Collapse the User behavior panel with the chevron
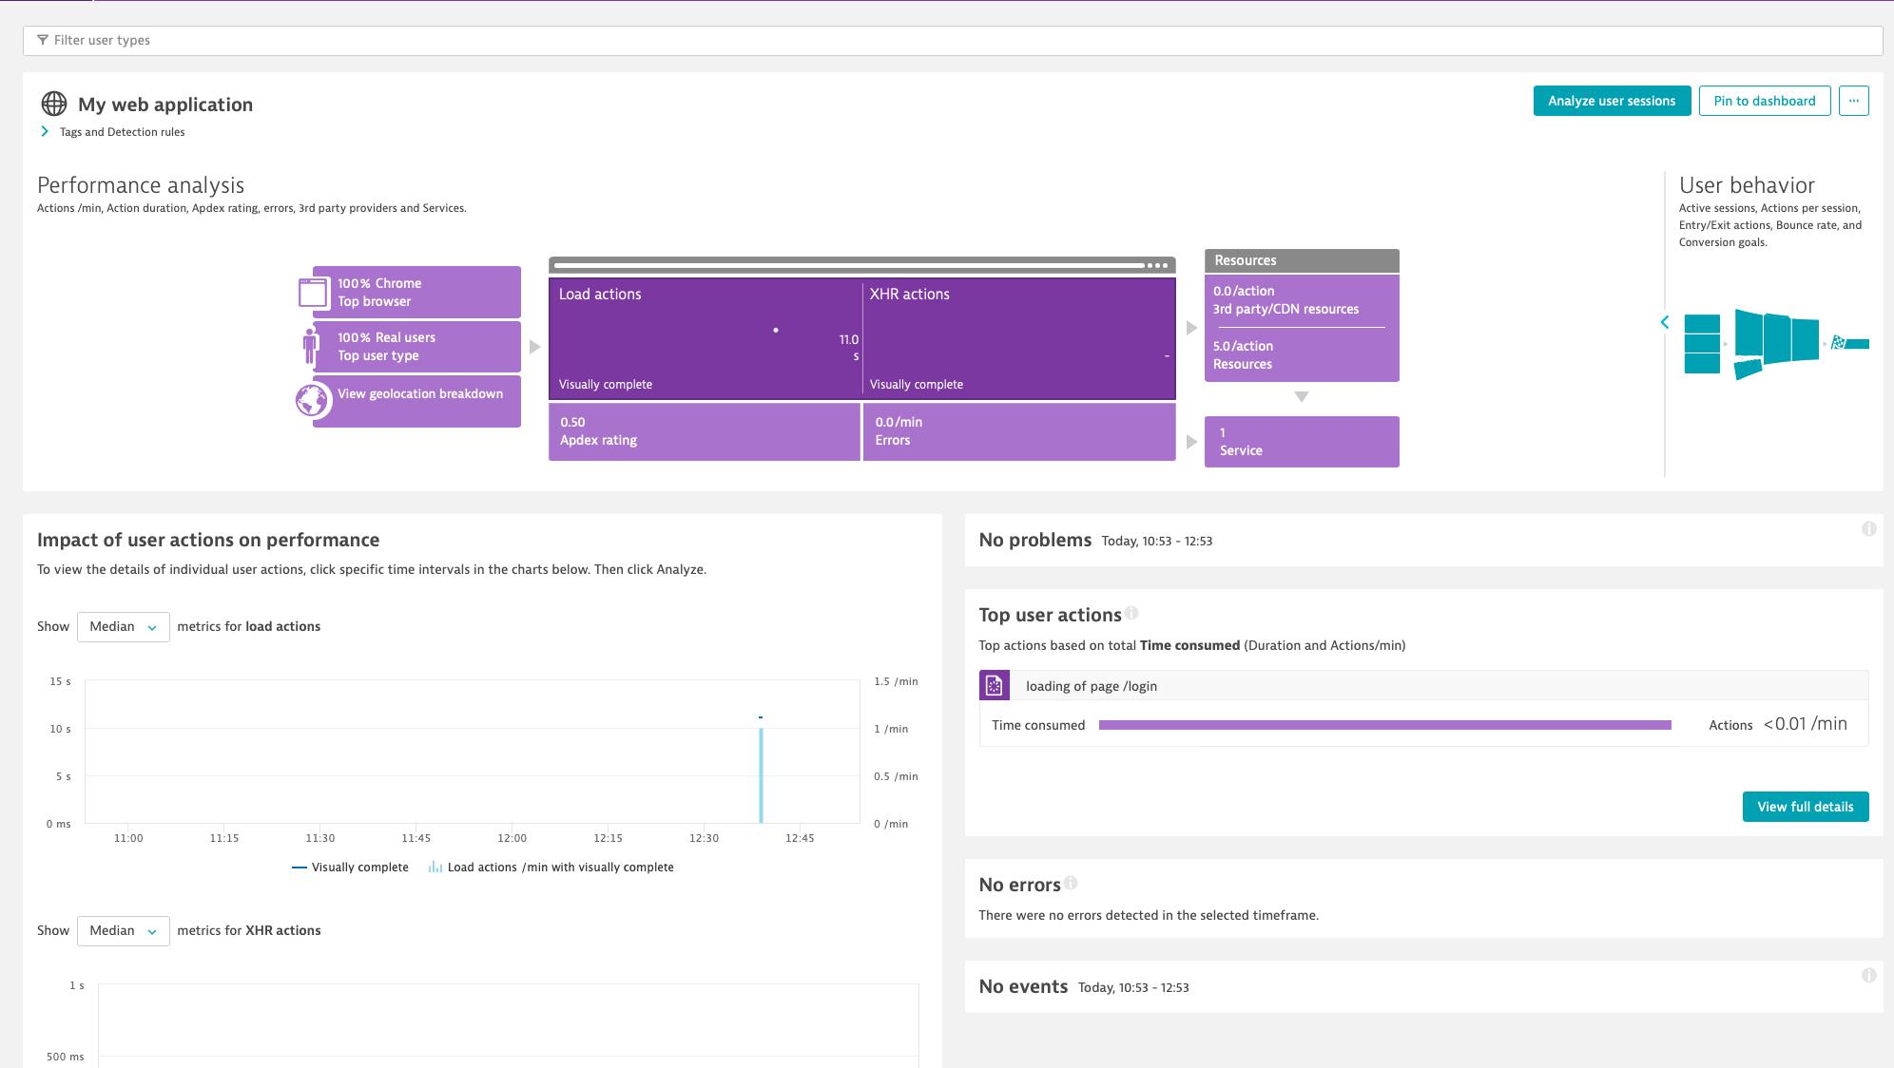 (x=1665, y=322)
